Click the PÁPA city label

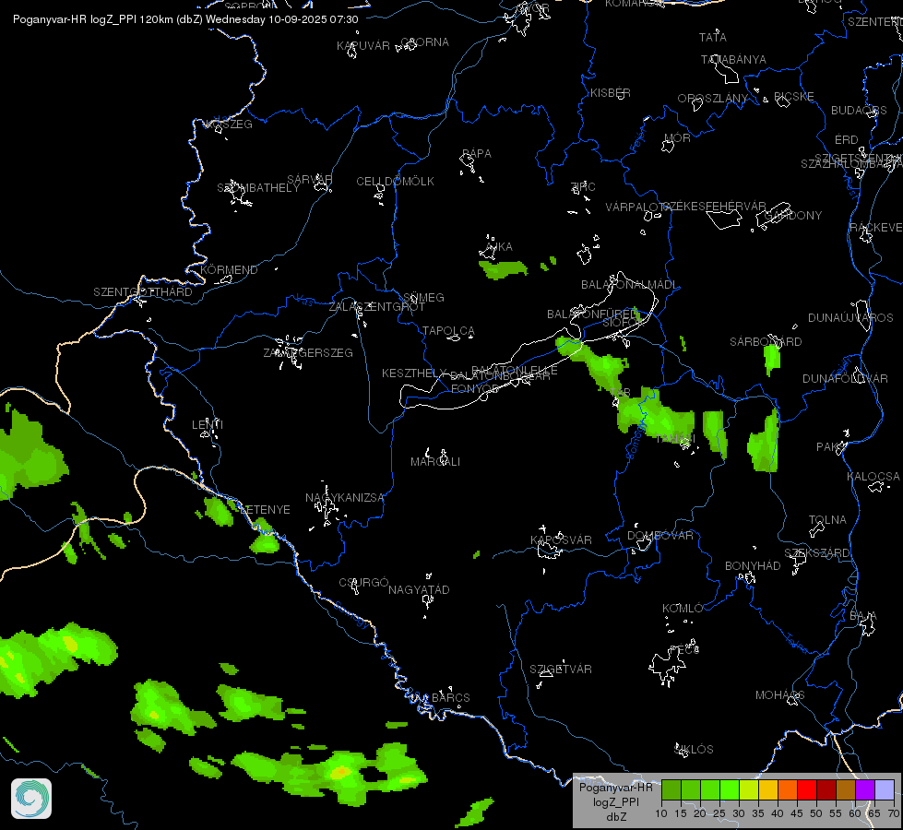point(477,154)
